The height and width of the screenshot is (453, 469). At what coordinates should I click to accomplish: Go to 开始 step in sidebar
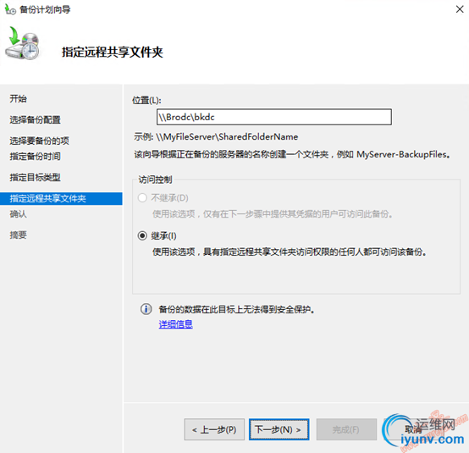tap(18, 99)
